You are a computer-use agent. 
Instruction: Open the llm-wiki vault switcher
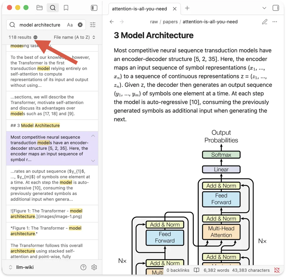[x=21, y=267]
